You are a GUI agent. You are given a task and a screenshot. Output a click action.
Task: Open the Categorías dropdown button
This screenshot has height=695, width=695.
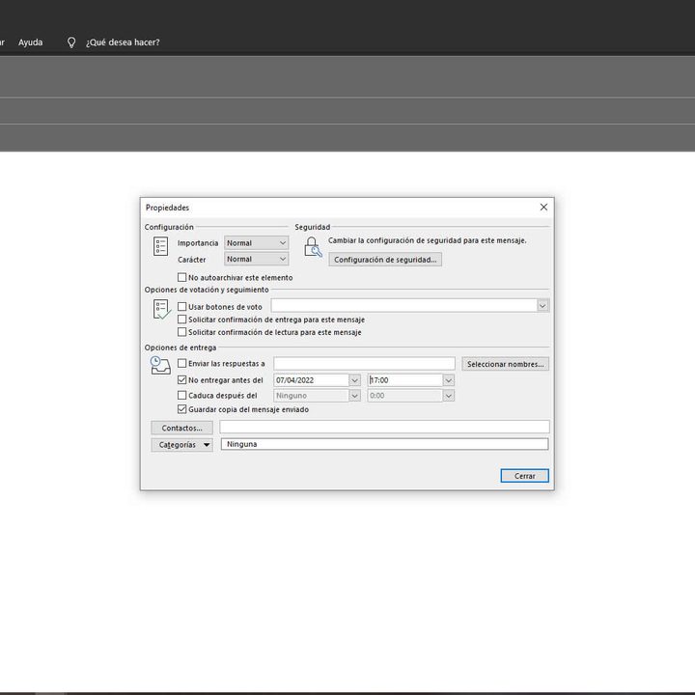(x=181, y=445)
